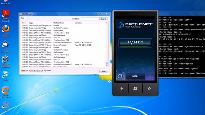Focus the Find text input field
Viewport: 205px width, 115px height.
click(x=90, y=19)
